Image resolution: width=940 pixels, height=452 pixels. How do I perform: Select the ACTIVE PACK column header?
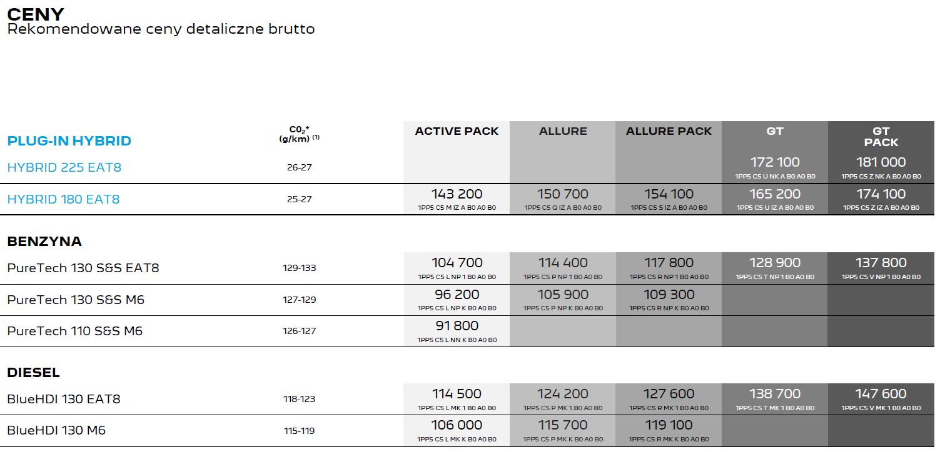(457, 131)
